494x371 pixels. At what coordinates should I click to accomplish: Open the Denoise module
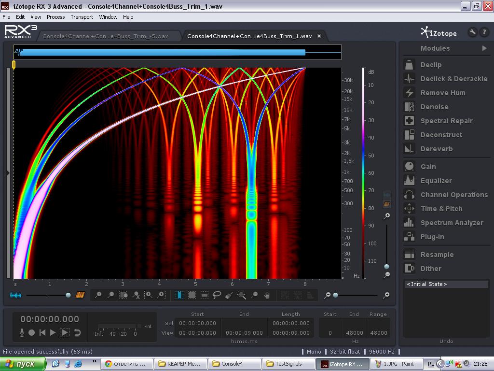coord(434,107)
